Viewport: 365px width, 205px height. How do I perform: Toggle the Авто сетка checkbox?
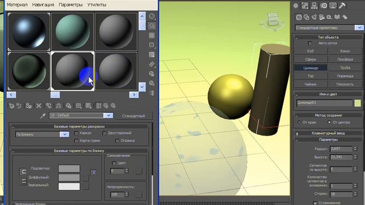[310, 43]
